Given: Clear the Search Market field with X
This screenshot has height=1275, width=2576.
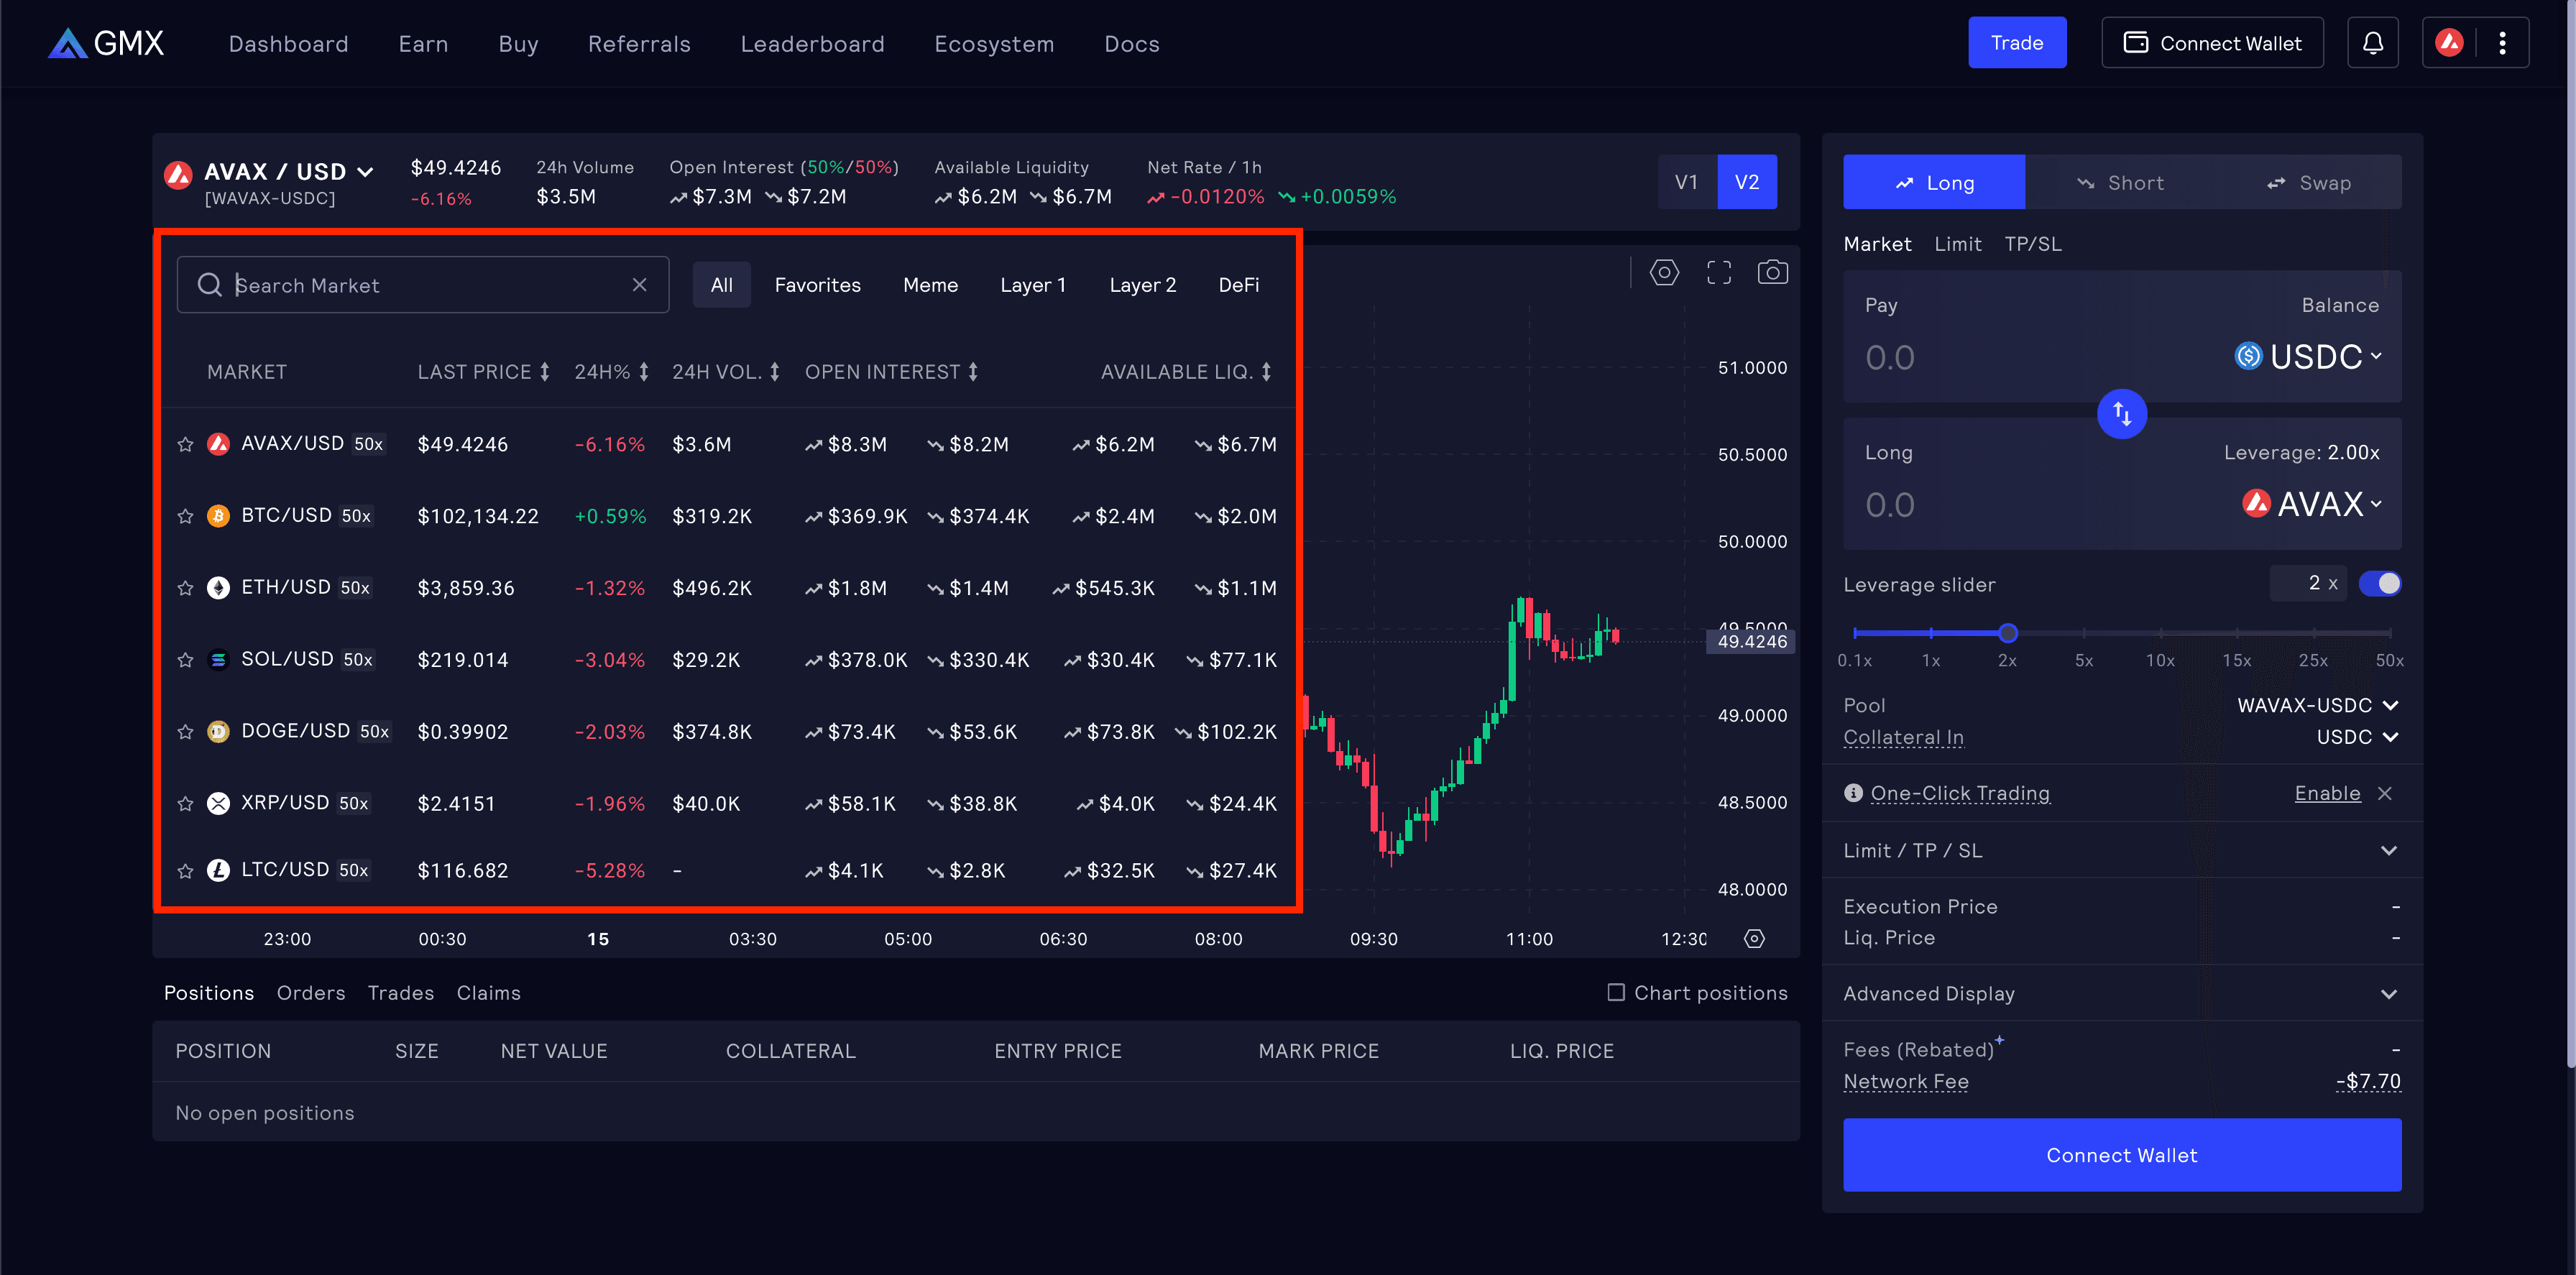Looking at the screenshot, I should (x=639, y=285).
